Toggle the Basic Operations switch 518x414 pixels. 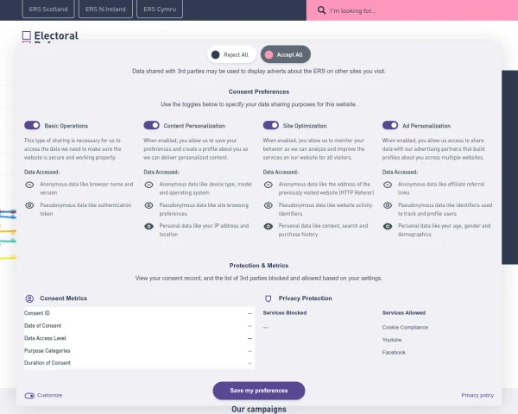[x=32, y=125]
